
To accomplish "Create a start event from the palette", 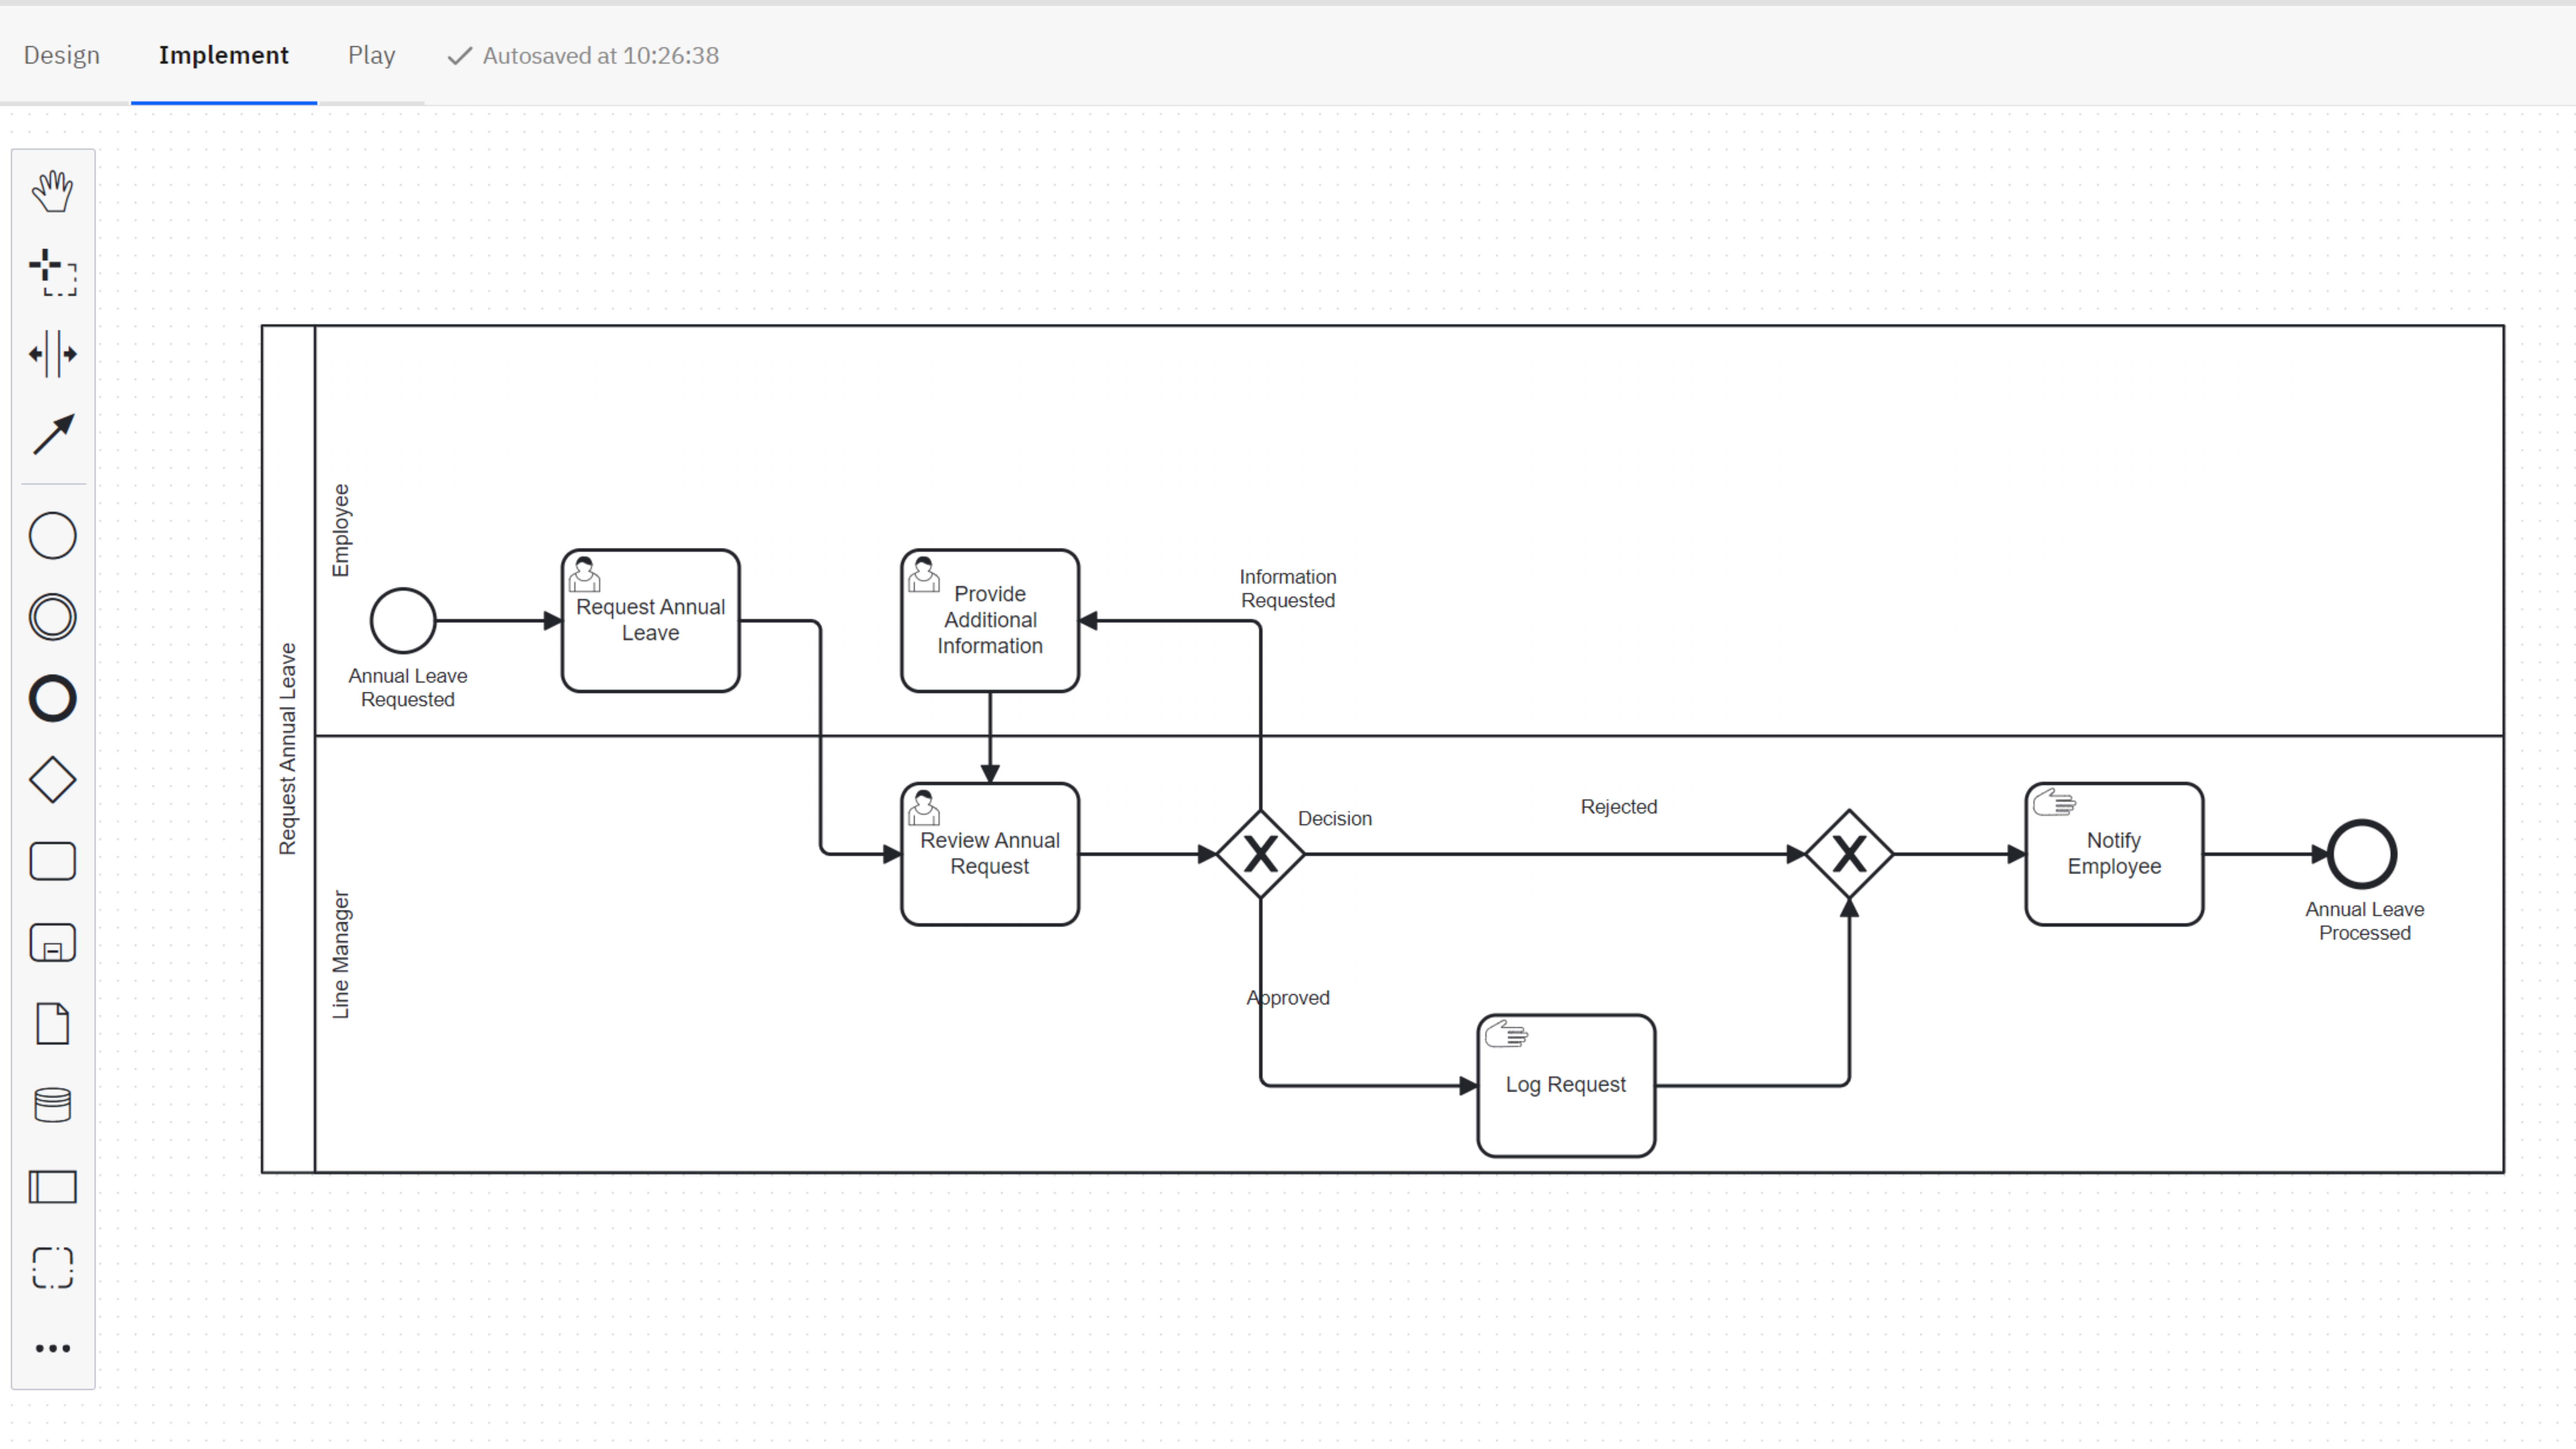I will point(52,536).
